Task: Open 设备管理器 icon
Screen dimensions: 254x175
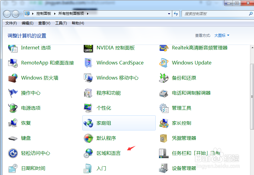Action: tap(164, 168)
